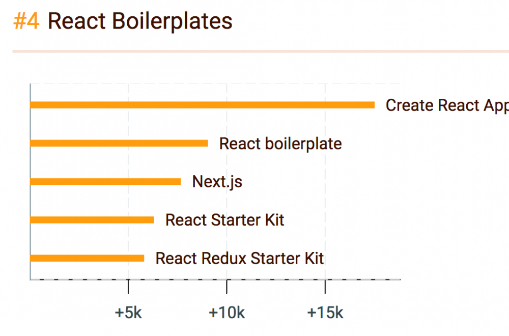Select the React Redux Starter Kit bar

click(x=87, y=258)
